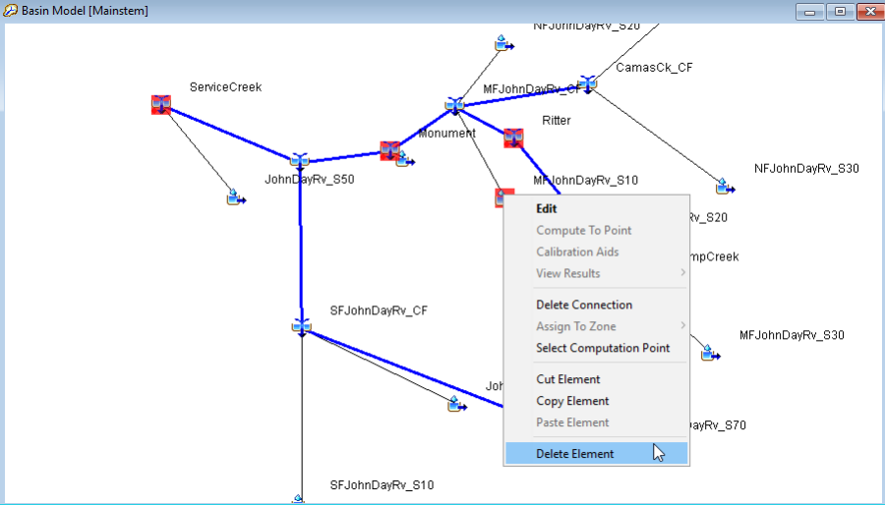
Task: Click the highlighted MFJohnDayRv_S10 subbasin icon
Action: click(x=502, y=197)
